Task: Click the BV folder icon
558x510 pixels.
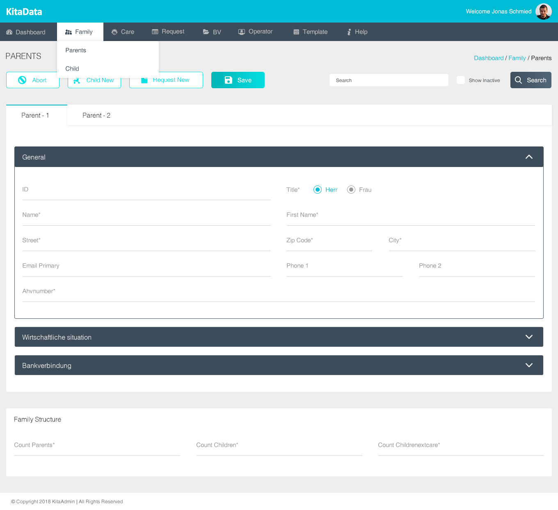Action: coord(206,32)
